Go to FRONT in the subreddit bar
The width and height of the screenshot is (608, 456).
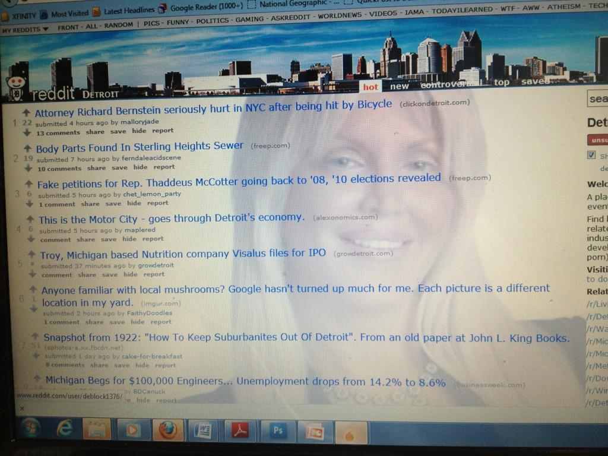(x=68, y=27)
